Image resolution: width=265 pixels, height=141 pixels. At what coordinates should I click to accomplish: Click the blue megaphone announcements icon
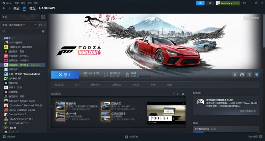(x=200, y=3)
